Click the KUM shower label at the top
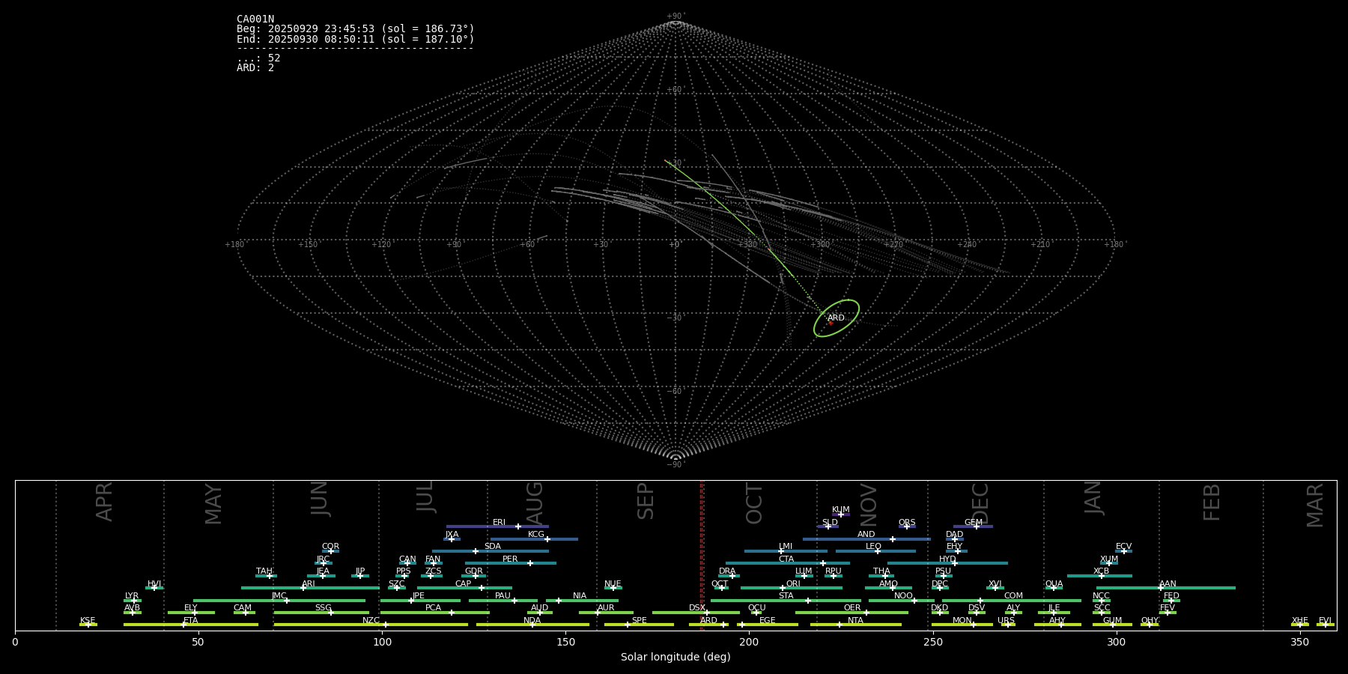Screen dimensions: 1348x674 click(x=841, y=510)
